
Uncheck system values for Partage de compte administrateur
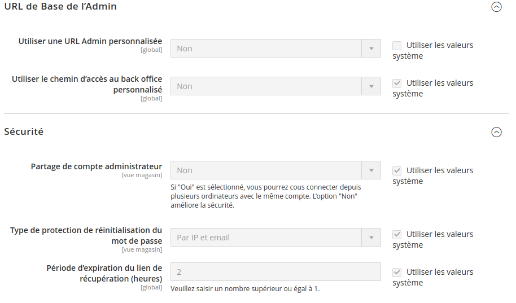point(397,170)
